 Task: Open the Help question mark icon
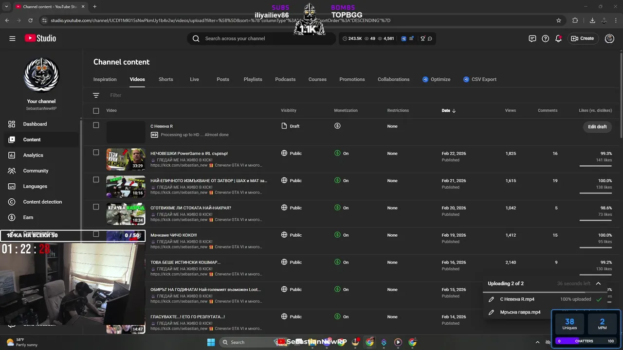546,38
